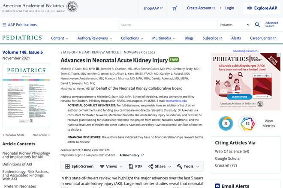Click the Explore AAP button
Viewport: 283px width, 188px height.
click(x=262, y=8)
